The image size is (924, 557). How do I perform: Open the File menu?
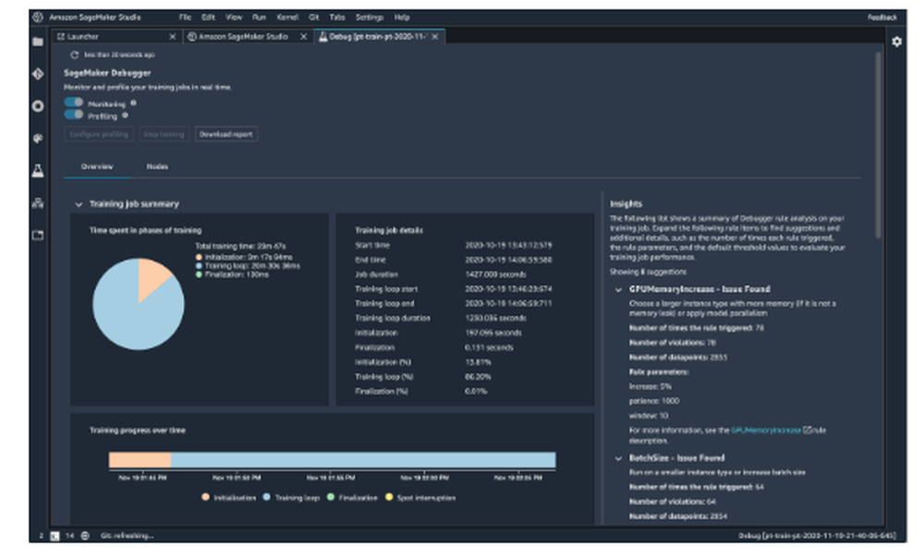click(185, 17)
